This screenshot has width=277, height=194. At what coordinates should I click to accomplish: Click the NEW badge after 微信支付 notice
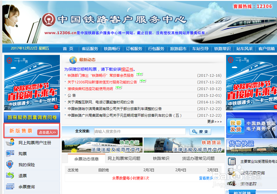[x=142, y=81]
